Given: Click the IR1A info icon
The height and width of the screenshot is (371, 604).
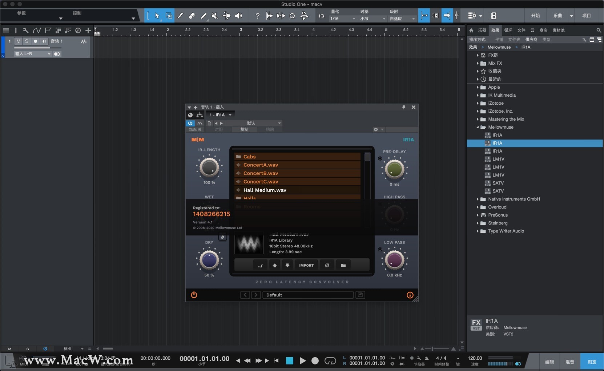Looking at the screenshot, I should 410,295.
